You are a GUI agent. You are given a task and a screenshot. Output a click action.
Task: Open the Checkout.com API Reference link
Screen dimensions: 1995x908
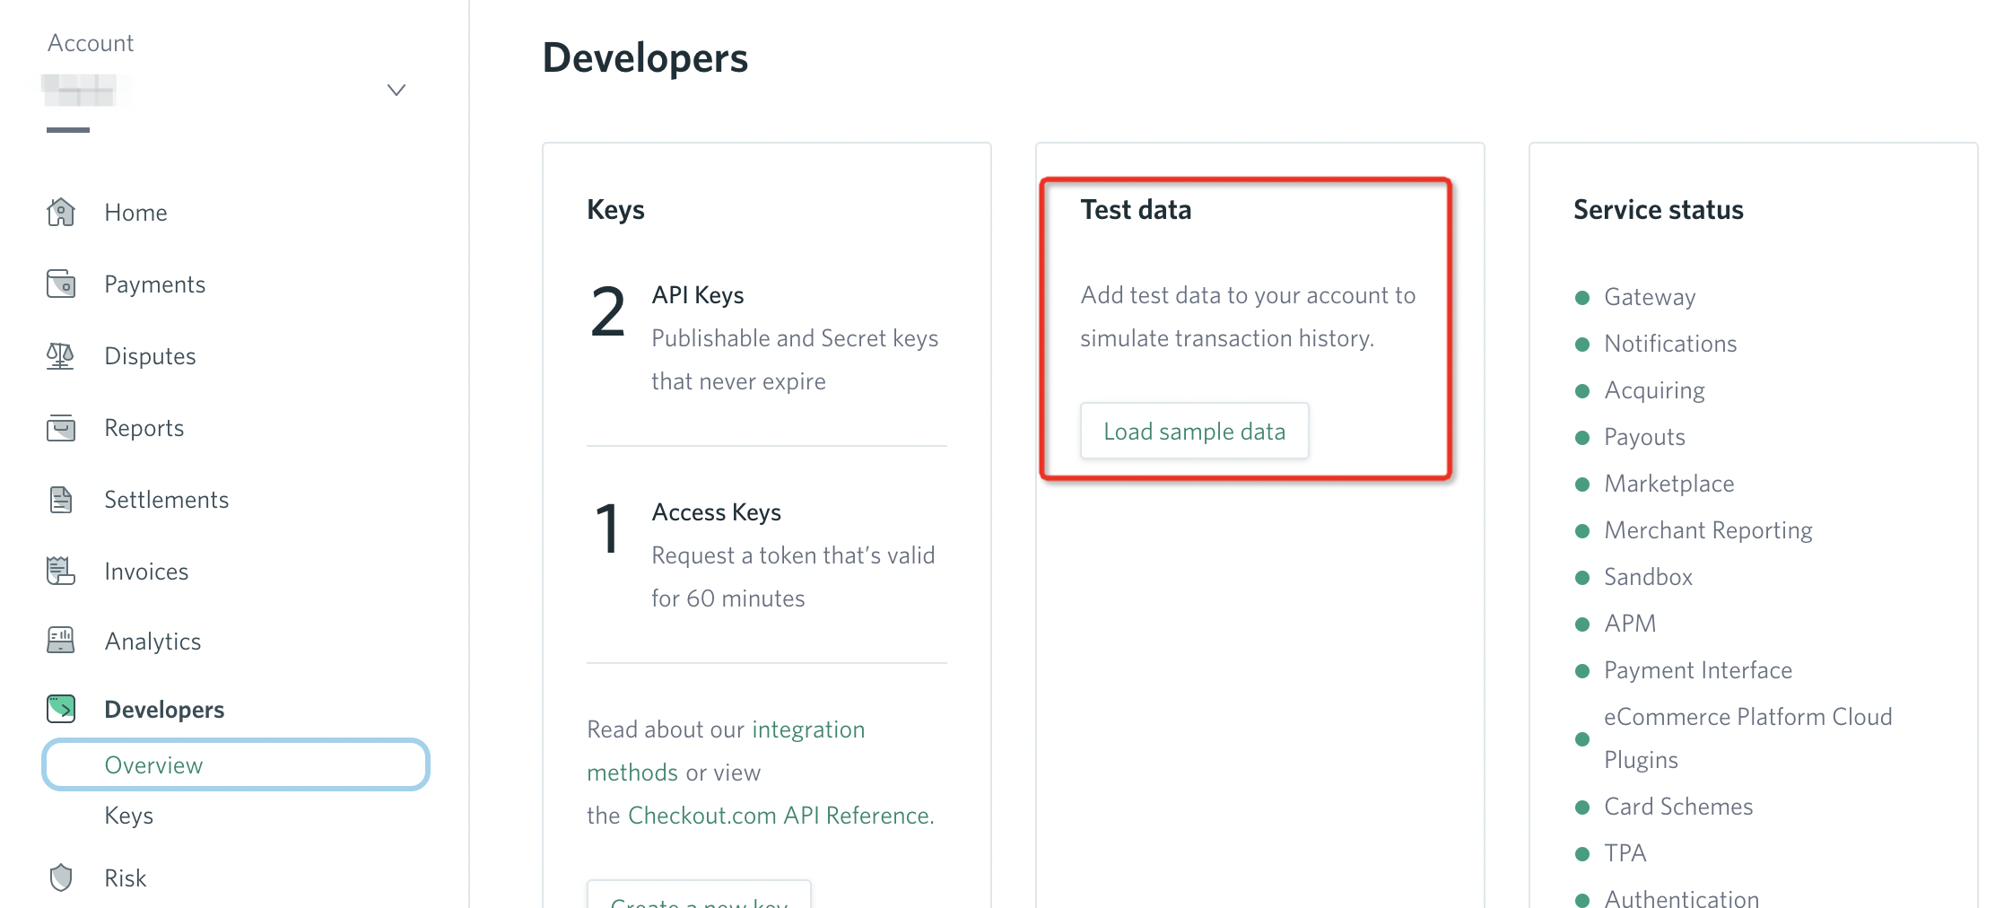click(x=780, y=816)
